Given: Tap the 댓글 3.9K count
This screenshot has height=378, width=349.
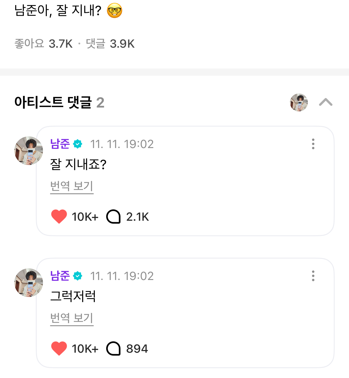Looking at the screenshot, I should (x=110, y=44).
